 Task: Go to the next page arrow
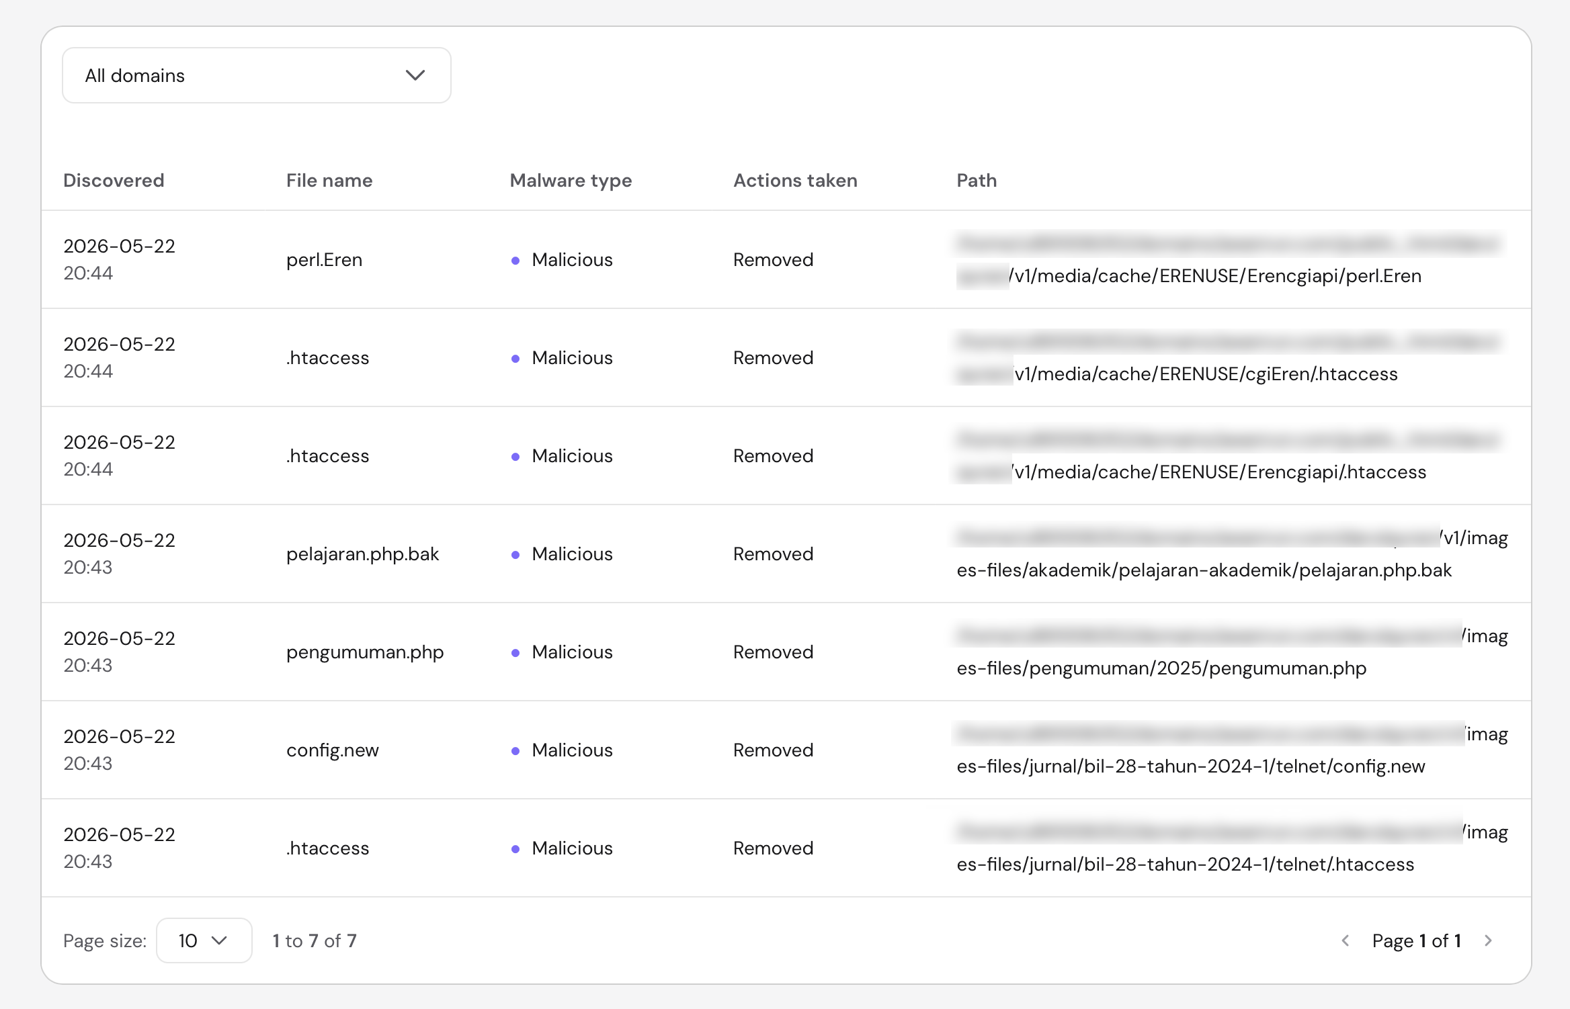click(x=1488, y=940)
